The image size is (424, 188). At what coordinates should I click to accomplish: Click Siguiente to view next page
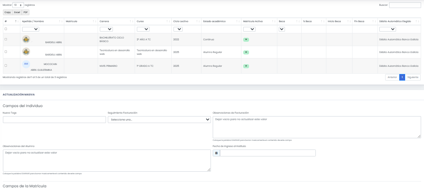coord(413,77)
